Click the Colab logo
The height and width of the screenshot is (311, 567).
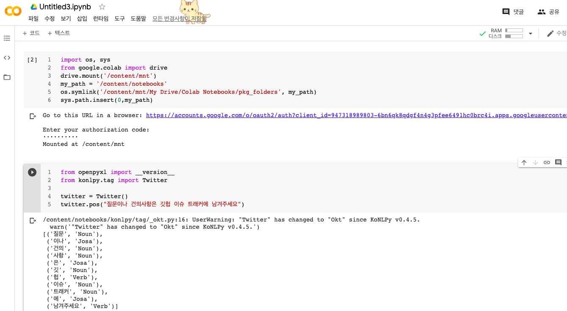coord(13,11)
